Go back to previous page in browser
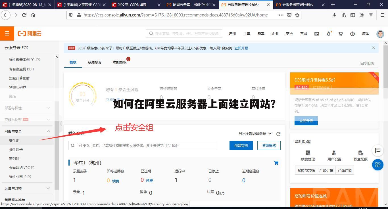Screen dimensions: 388x209 tap(6, 15)
